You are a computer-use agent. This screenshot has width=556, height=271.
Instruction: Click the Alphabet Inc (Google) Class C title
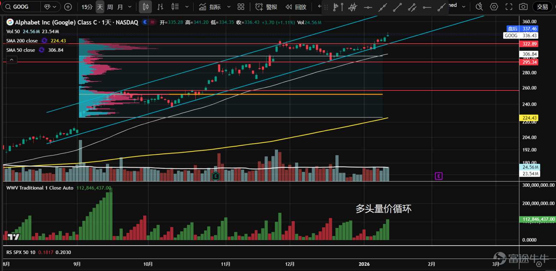(56, 22)
